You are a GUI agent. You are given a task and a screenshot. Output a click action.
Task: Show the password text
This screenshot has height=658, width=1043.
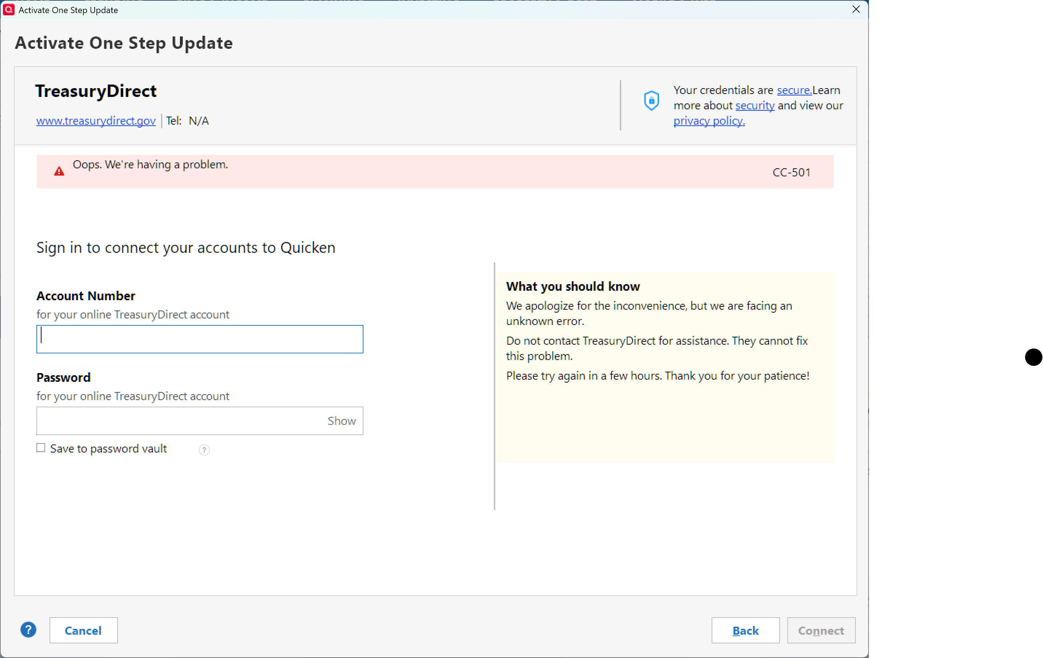pyautogui.click(x=341, y=421)
